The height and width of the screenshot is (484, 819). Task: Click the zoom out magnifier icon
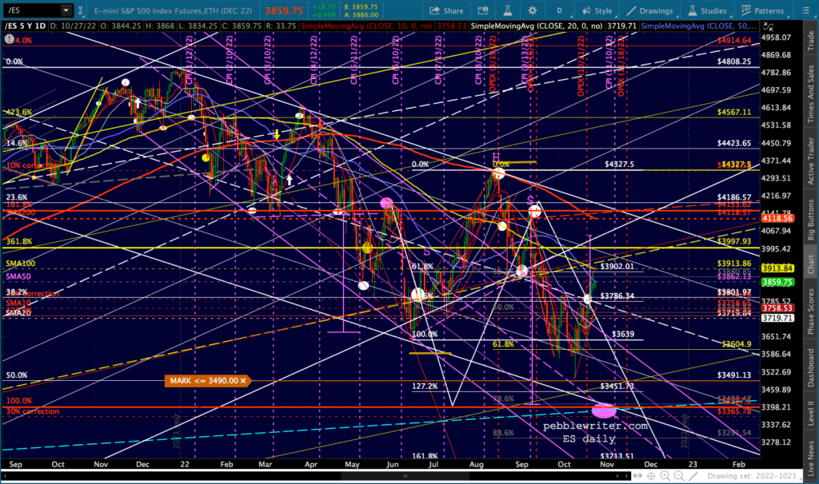(679, 476)
